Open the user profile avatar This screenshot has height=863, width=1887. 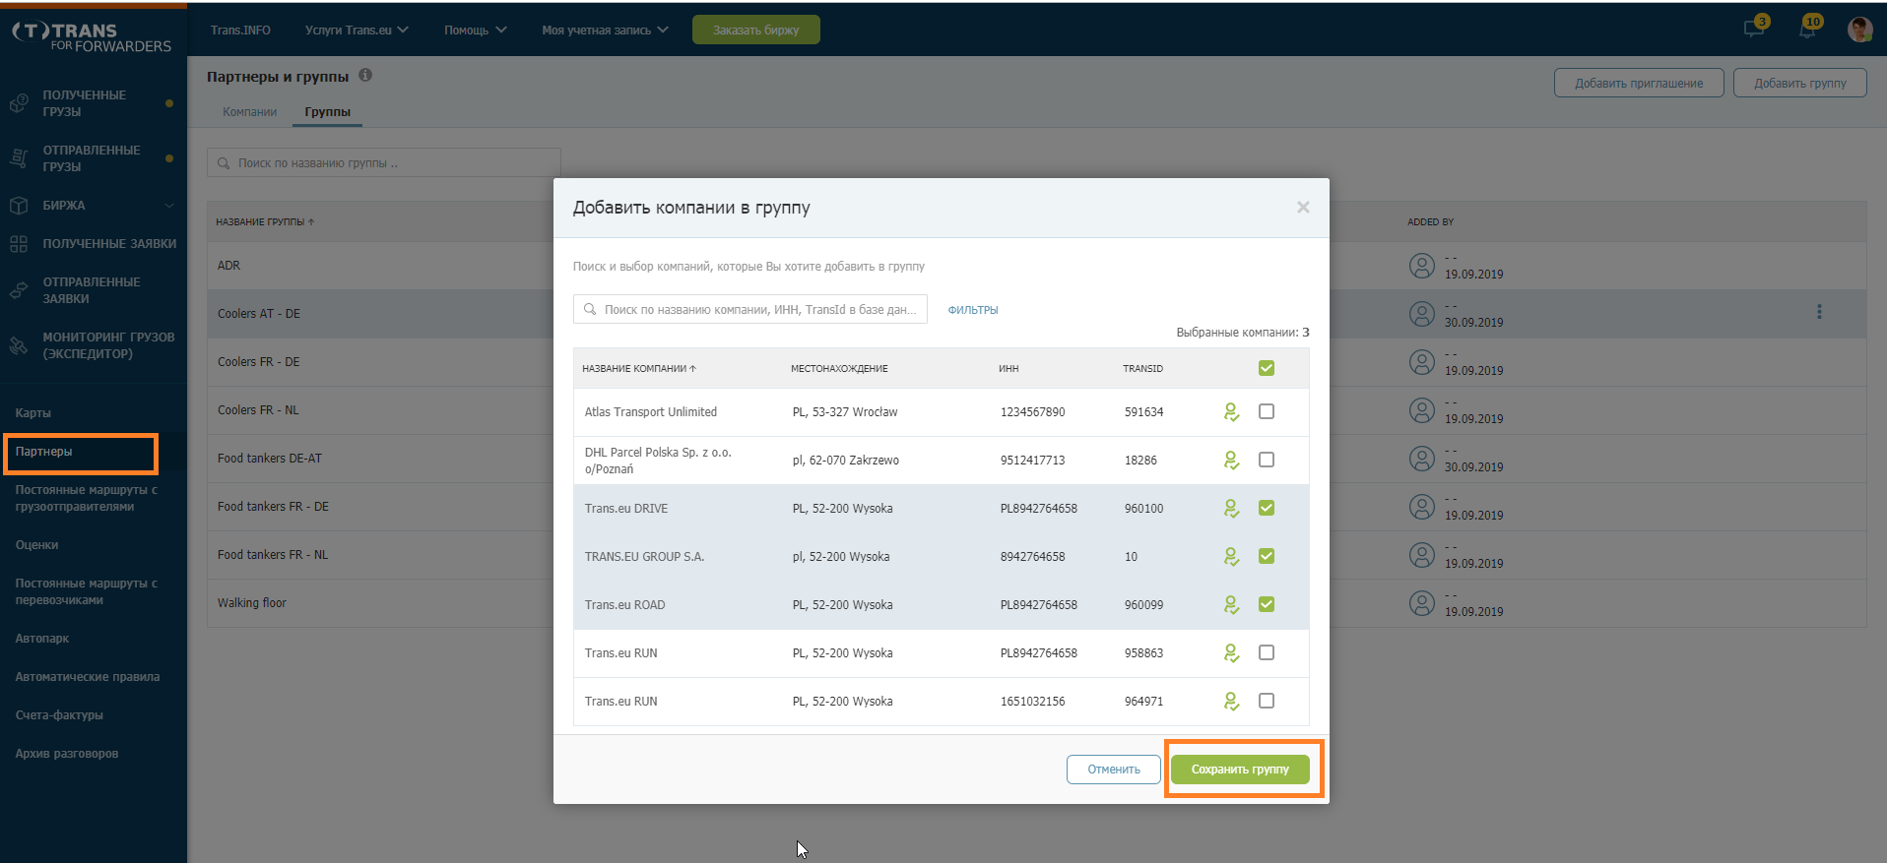point(1859,30)
